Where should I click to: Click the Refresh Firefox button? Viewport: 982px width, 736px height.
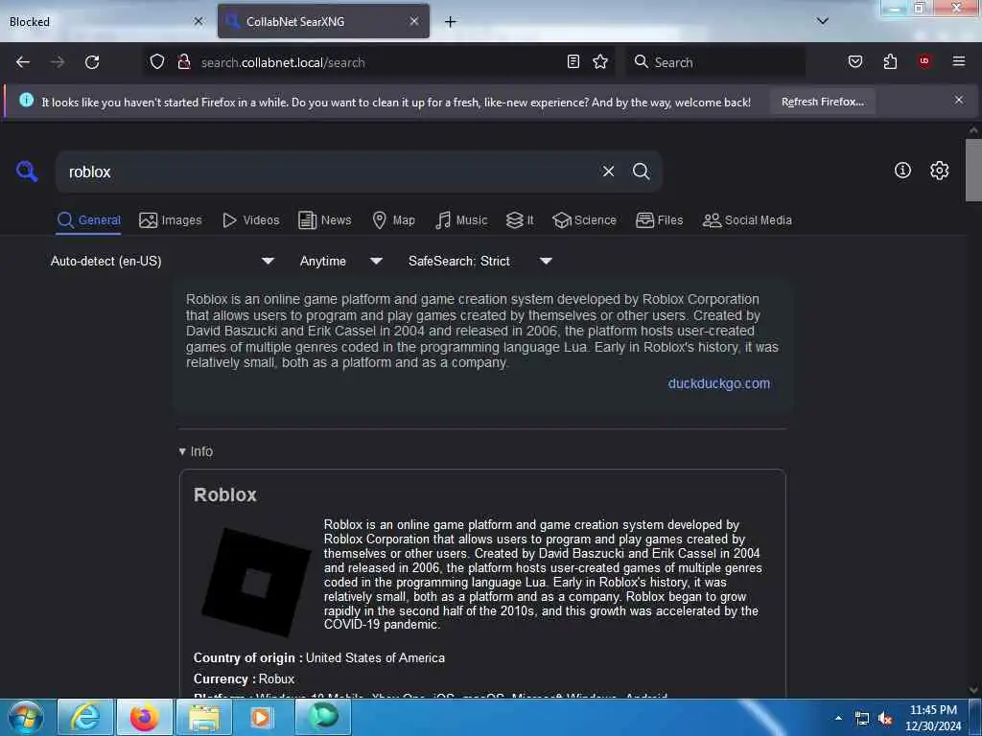(x=822, y=102)
